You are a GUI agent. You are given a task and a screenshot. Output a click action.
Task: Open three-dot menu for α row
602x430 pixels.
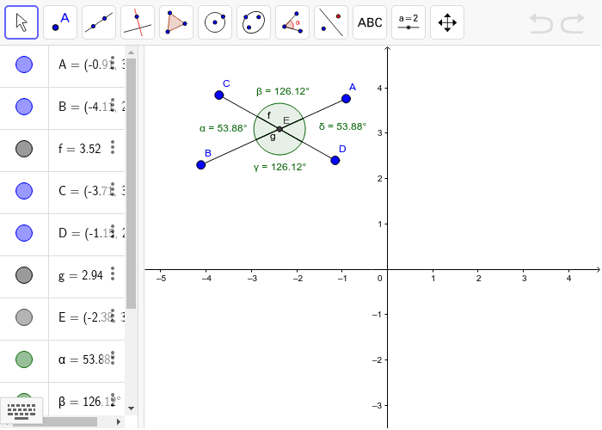[113, 358]
